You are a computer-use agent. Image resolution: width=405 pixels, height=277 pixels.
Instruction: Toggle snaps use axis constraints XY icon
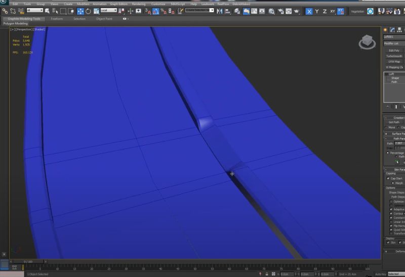(x=341, y=11)
